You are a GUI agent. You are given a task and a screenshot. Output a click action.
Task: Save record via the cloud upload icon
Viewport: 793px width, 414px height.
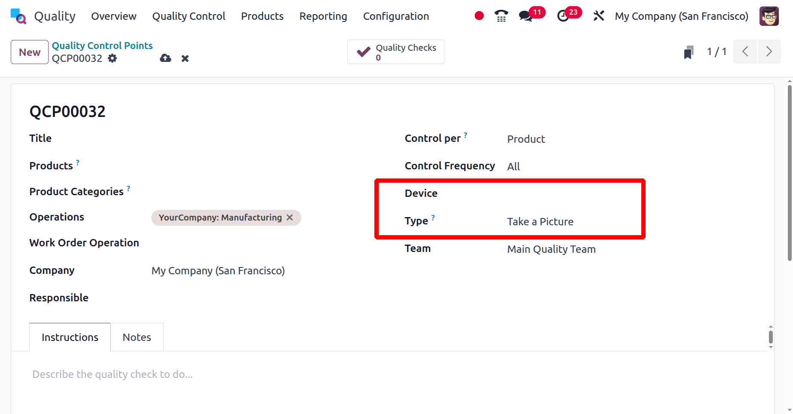(165, 58)
